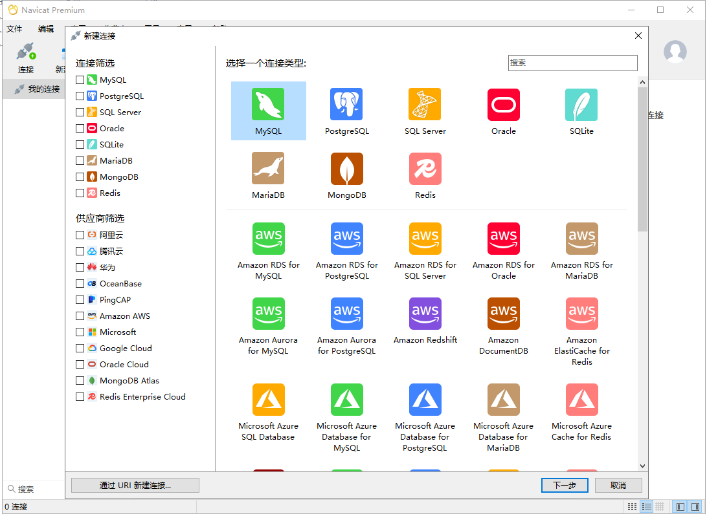Select the MySQL connection type icon
707x516 pixels.
[x=268, y=104]
